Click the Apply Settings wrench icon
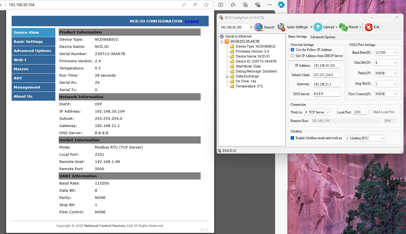The width and height of the screenshot is (406, 234). tap(281, 27)
